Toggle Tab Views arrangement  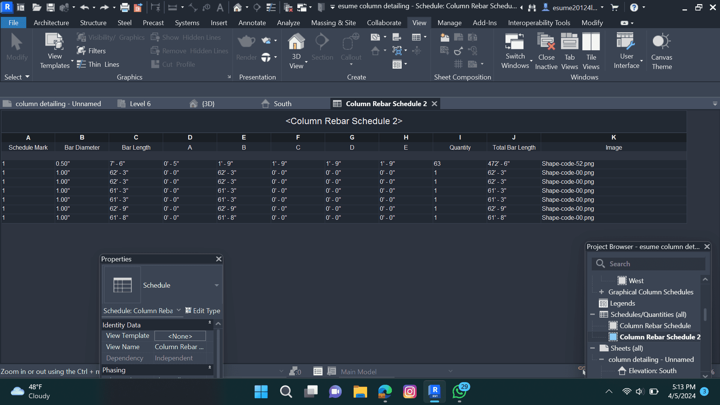pyautogui.click(x=569, y=42)
